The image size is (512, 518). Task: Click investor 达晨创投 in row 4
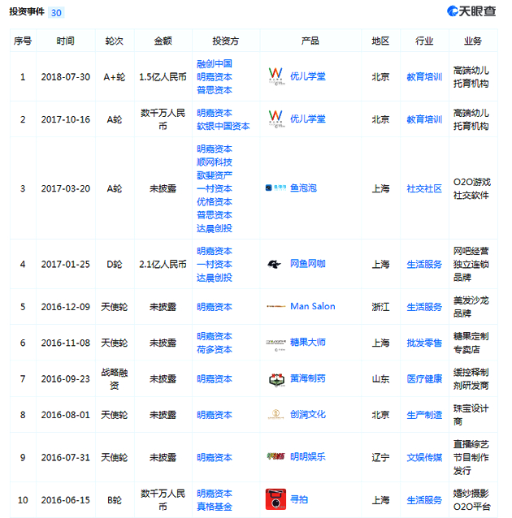215,278
